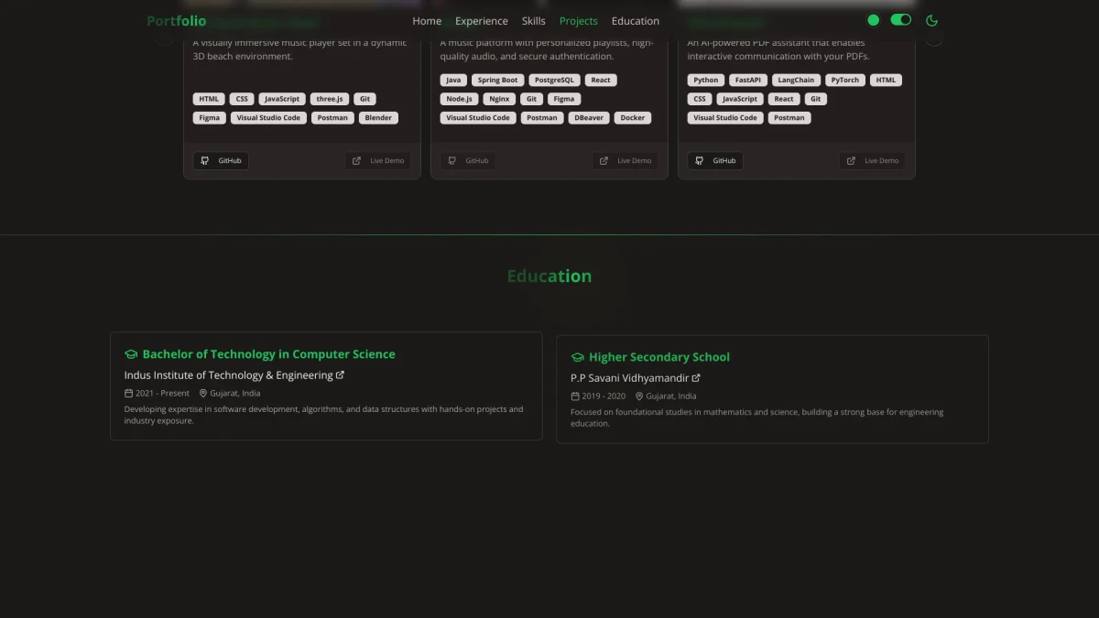Open external link icon beside Indus Institute

[x=341, y=375]
